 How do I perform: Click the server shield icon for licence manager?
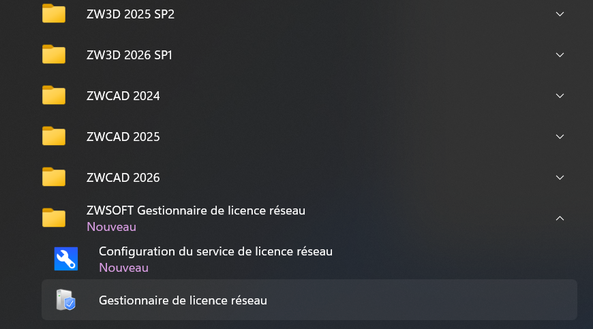(66, 300)
